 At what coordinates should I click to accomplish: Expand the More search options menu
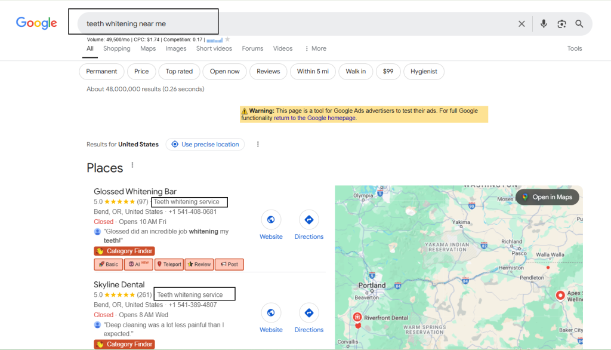pos(316,48)
